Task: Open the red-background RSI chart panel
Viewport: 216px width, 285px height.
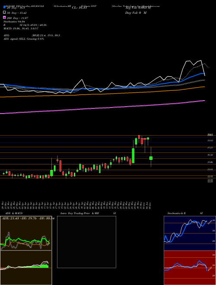Action: [190, 268]
